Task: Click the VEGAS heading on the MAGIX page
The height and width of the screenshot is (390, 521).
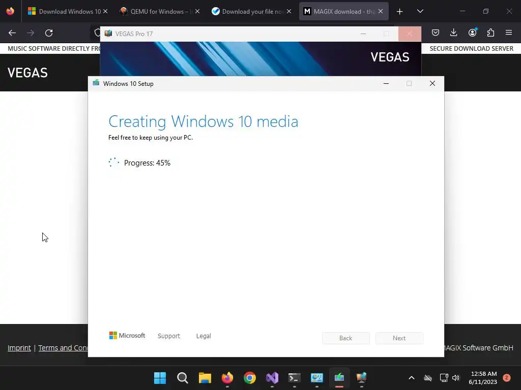Action: pyautogui.click(x=27, y=73)
